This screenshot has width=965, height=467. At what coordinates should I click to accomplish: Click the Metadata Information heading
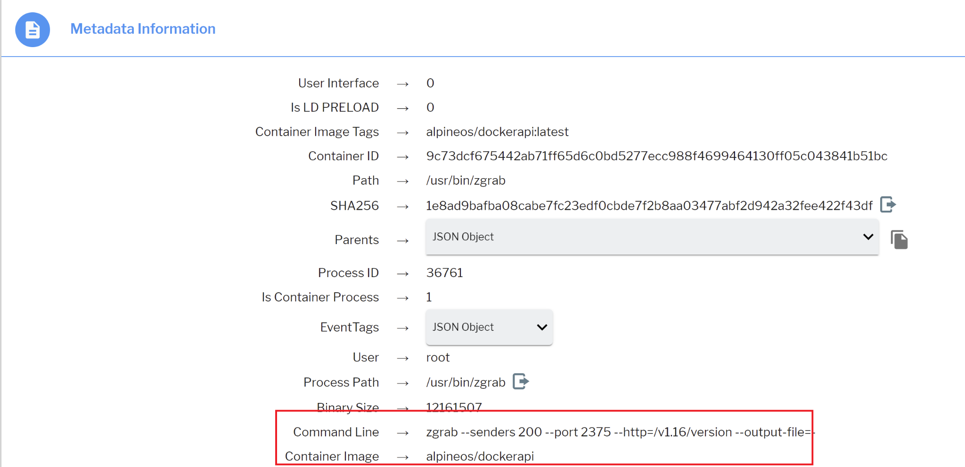143,29
